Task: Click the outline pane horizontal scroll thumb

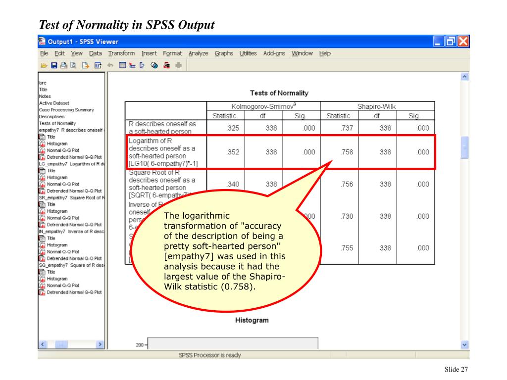Action: pyautogui.click(x=61, y=344)
